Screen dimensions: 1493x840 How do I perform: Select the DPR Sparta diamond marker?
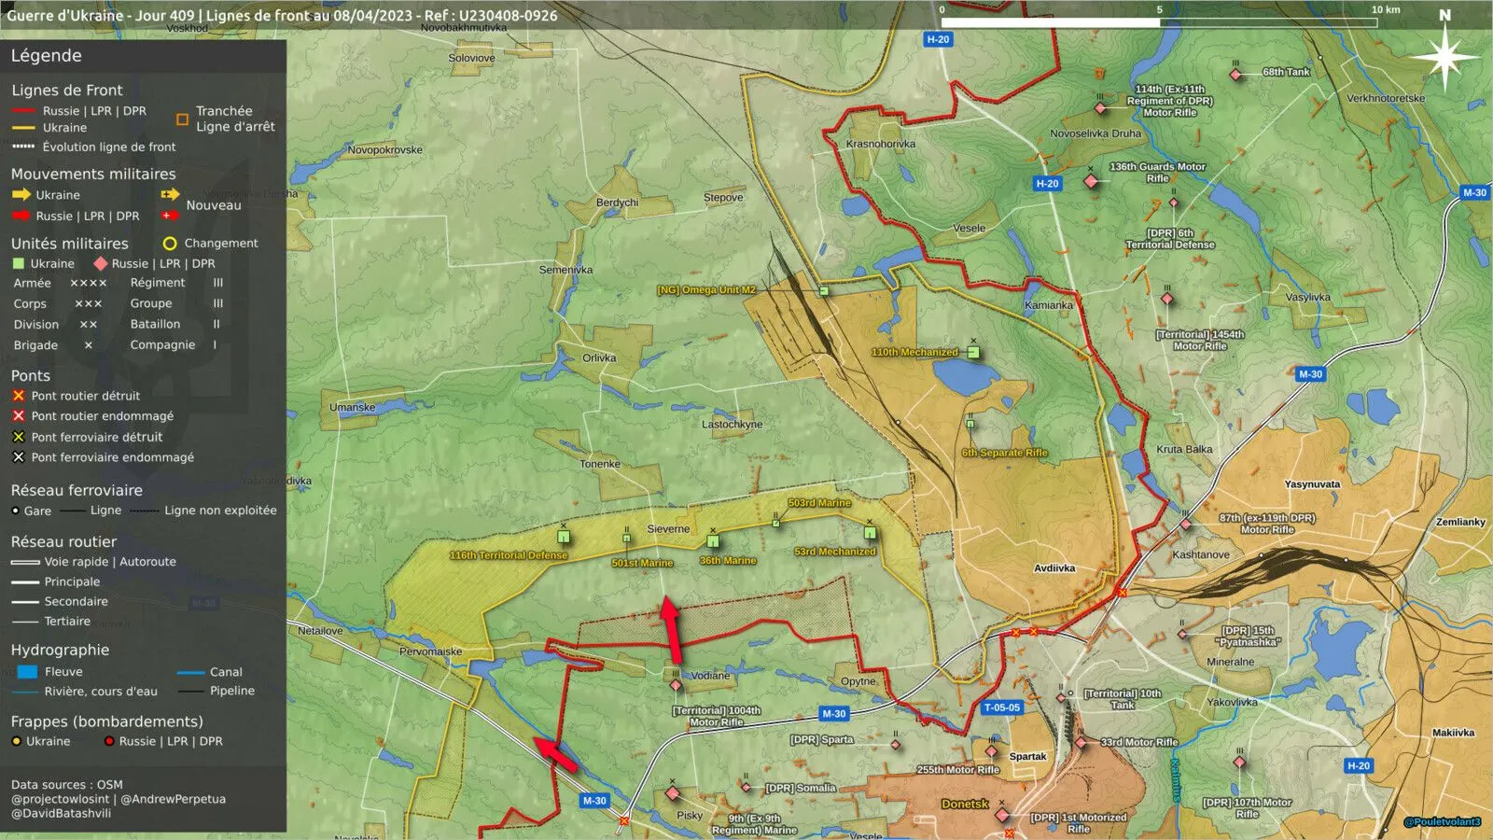[896, 745]
